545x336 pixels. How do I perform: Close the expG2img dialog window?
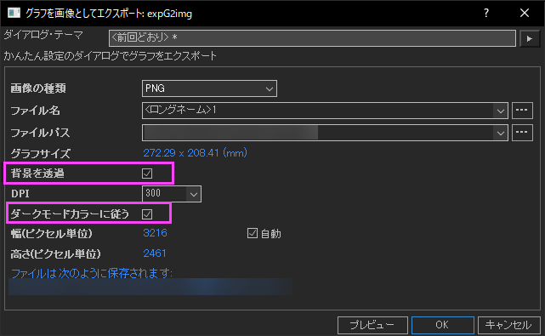(x=525, y=14)
